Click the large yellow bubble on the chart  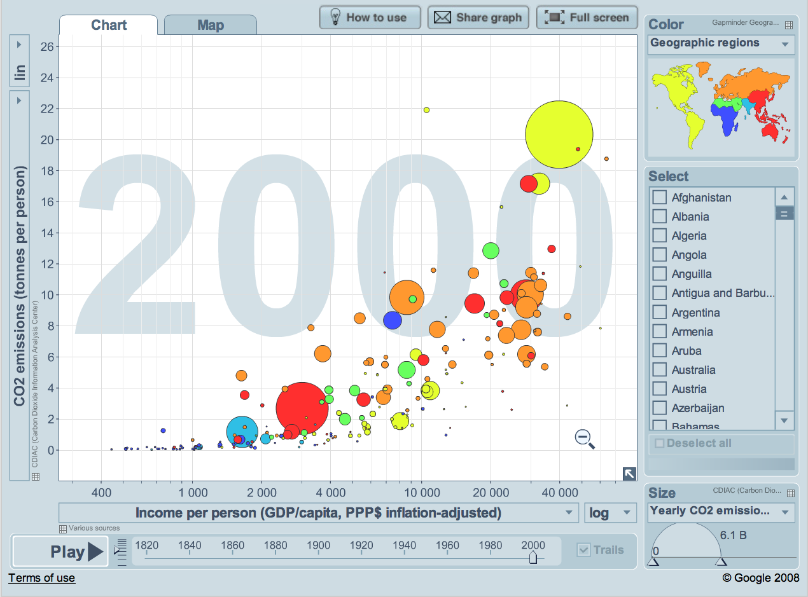click(x=559, y=135)
